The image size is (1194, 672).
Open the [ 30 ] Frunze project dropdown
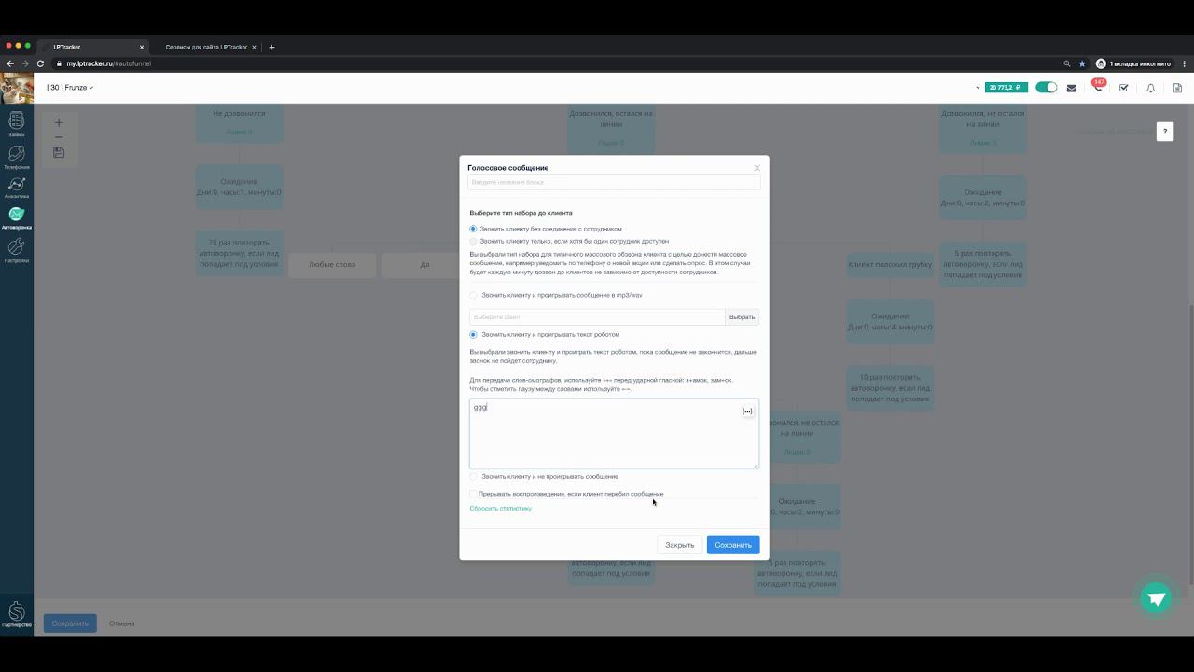click(x=70, y=88)
